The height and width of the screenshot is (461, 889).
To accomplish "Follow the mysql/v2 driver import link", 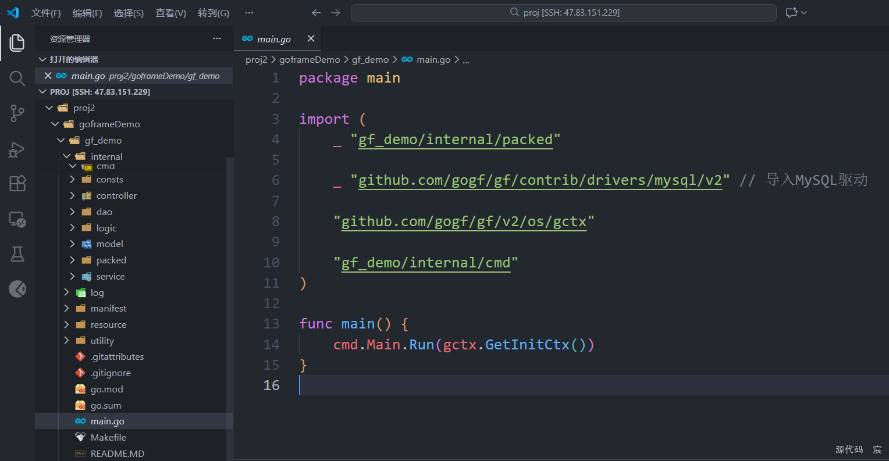I will coord(540,180).
